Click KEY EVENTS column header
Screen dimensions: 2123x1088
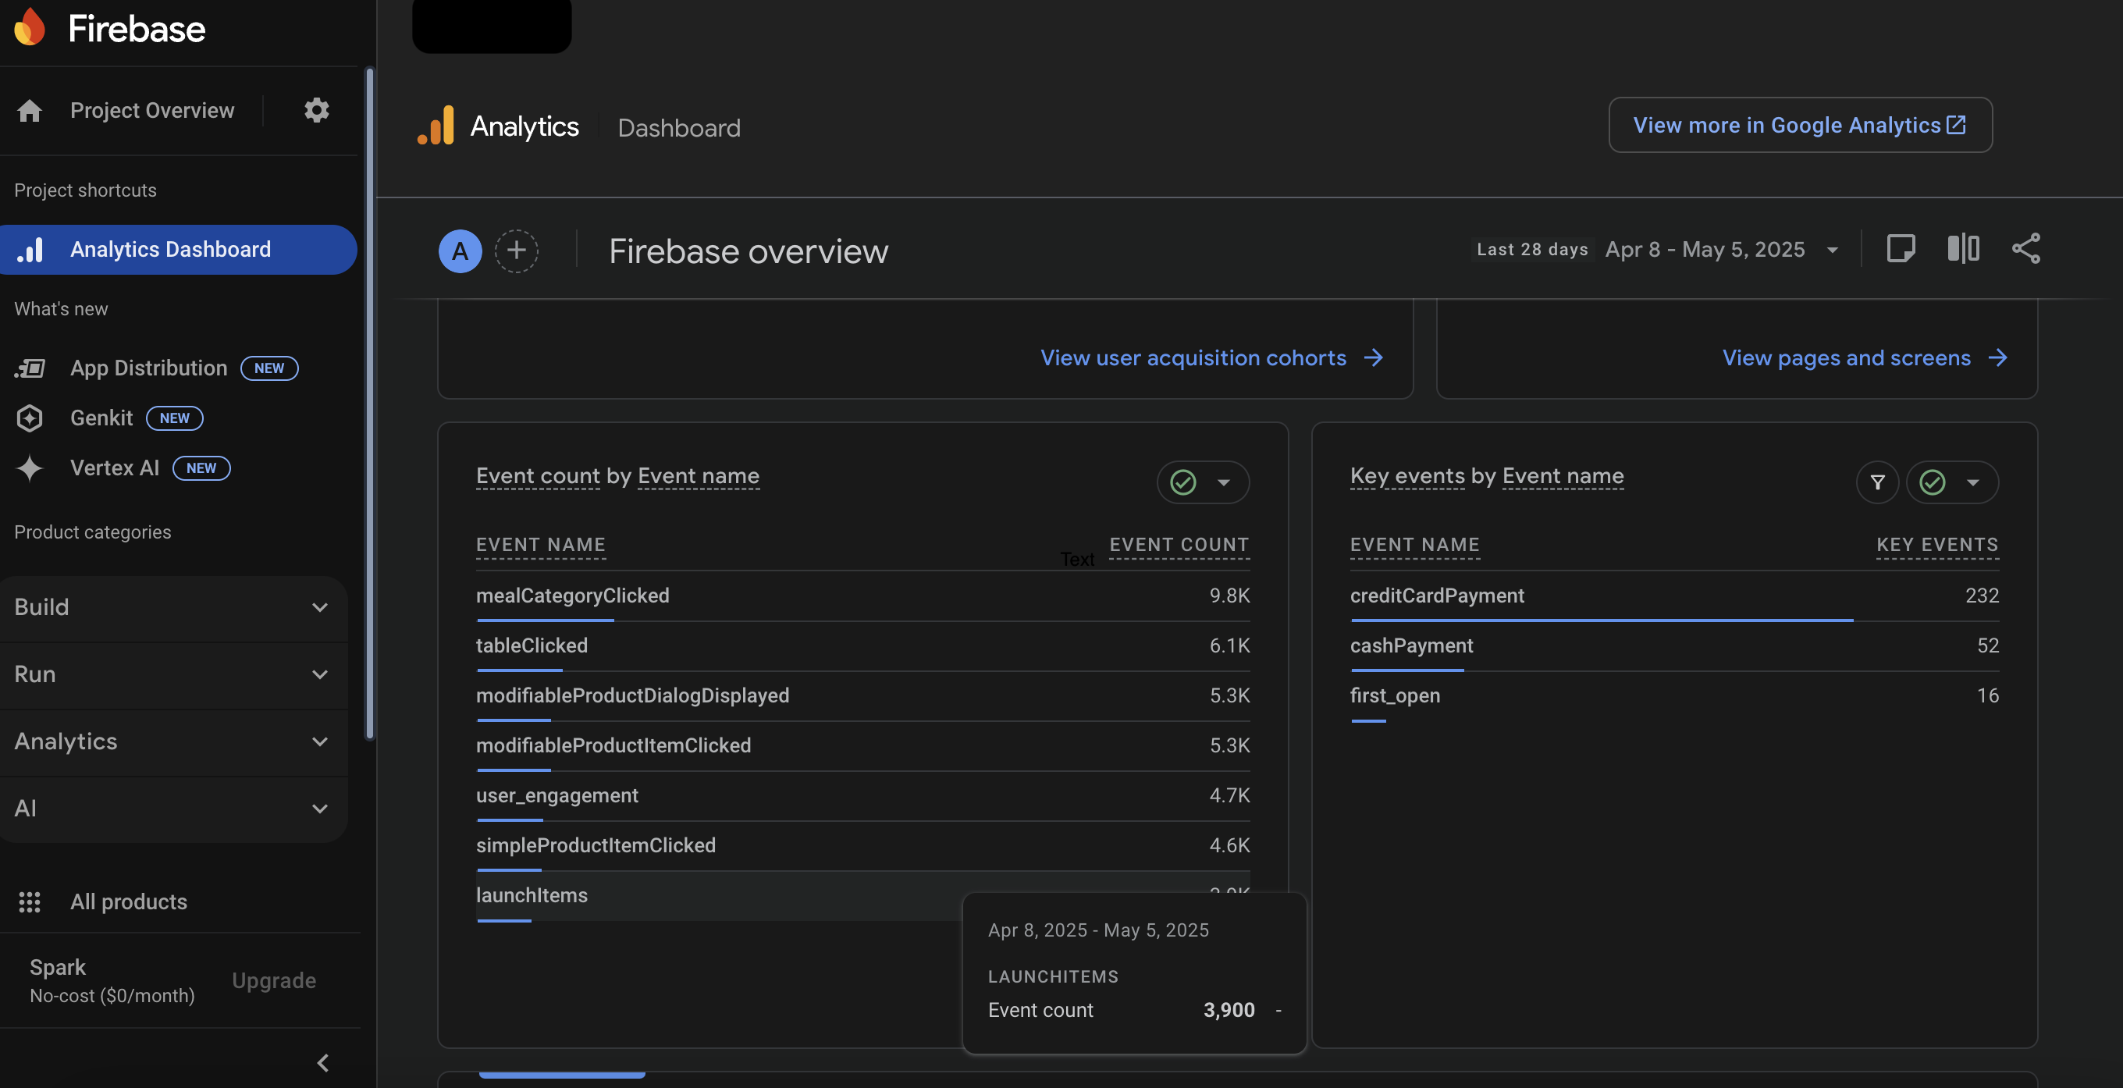(x=1936, y=545)
